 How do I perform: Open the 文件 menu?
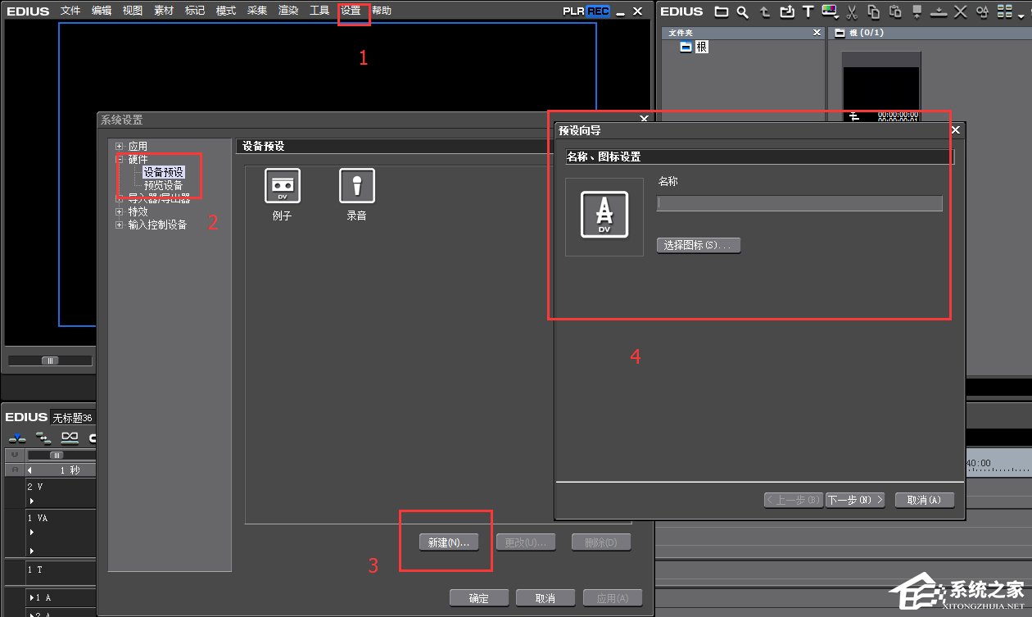(70, 11)
